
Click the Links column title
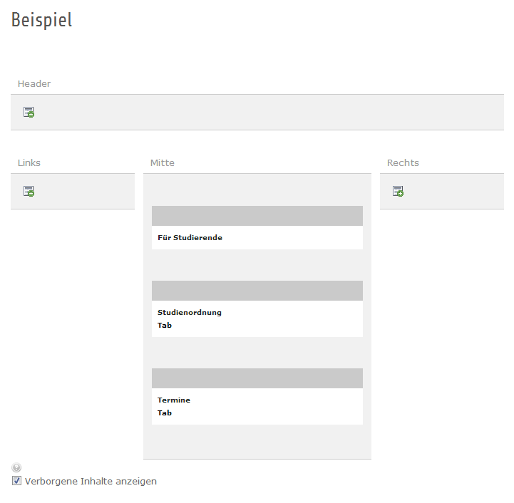29,162
